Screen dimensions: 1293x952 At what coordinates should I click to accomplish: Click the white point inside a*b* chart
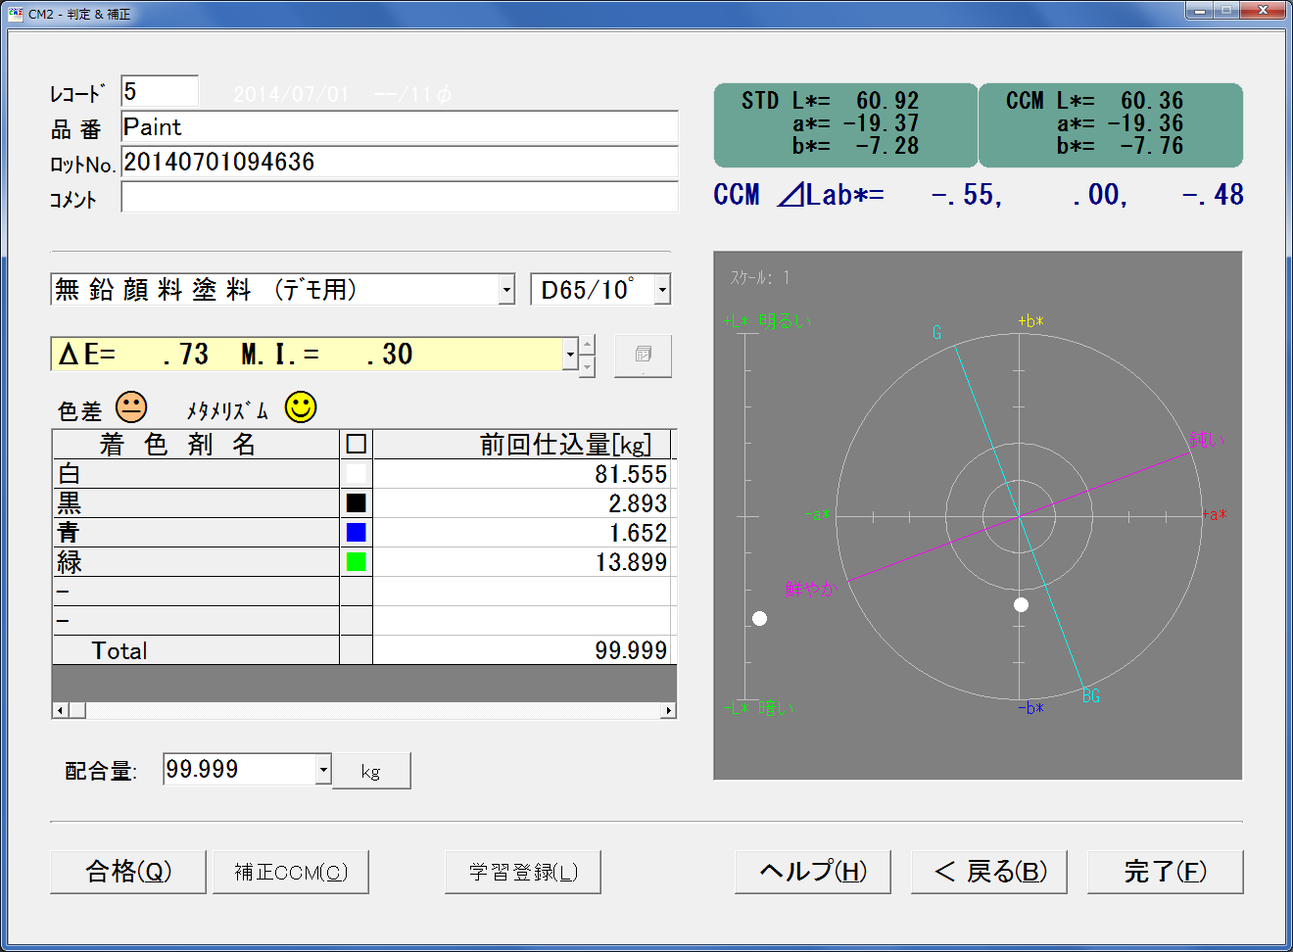click(x=1021, y=604)
